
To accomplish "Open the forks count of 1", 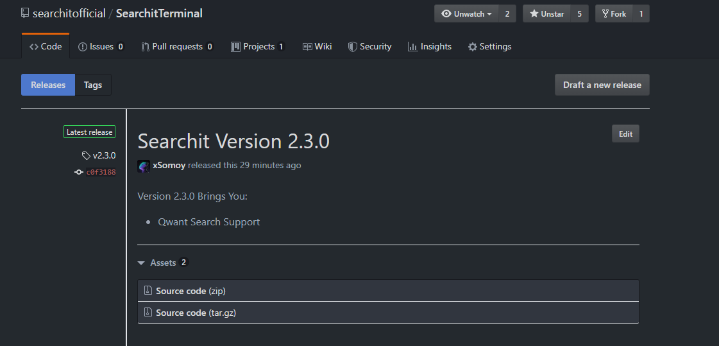I will coord(641,13).
